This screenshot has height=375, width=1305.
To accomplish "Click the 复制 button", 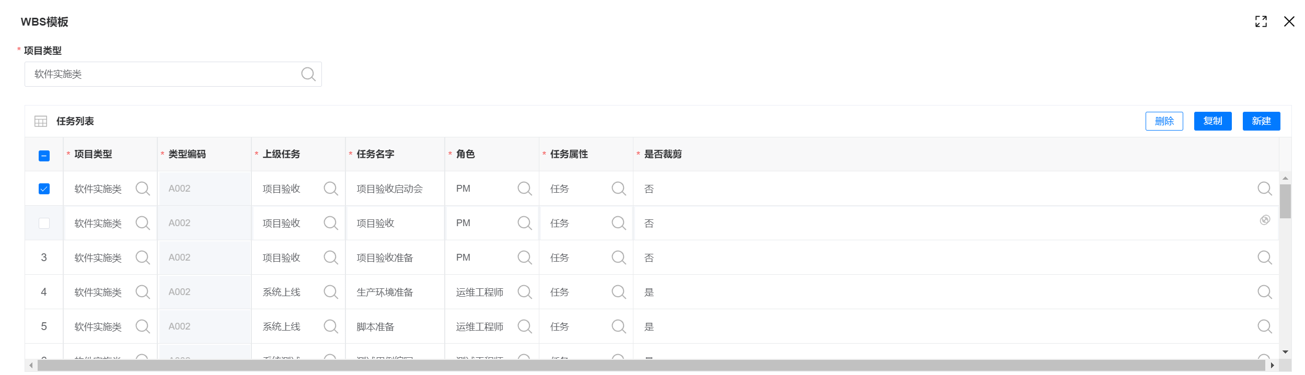I will (1212, 121).
